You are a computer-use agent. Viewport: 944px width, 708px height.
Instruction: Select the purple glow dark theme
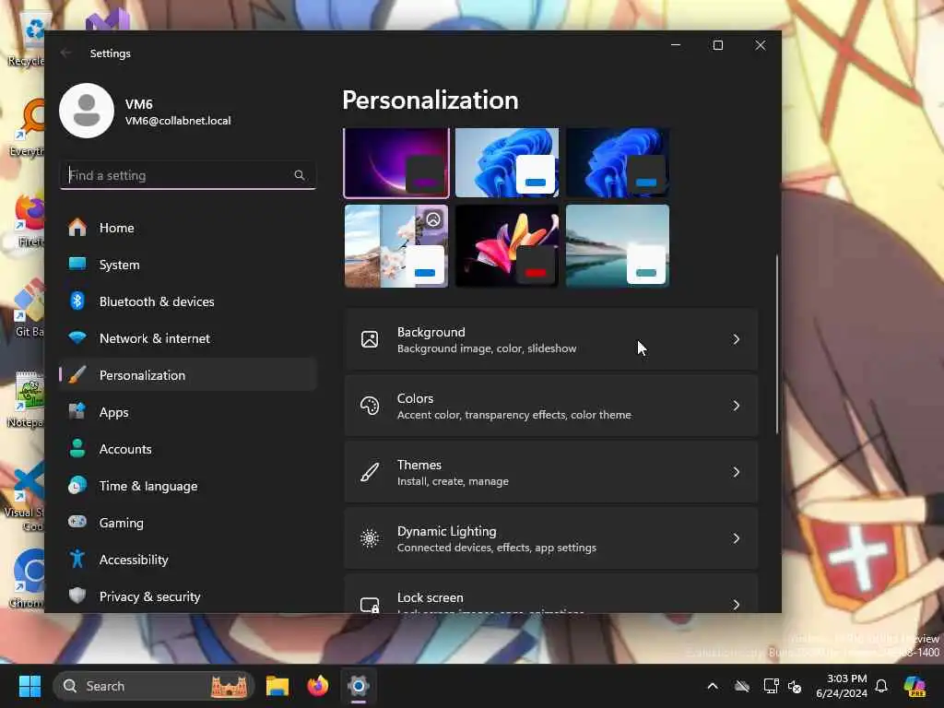pyautogui.click(x=396, y=162)
